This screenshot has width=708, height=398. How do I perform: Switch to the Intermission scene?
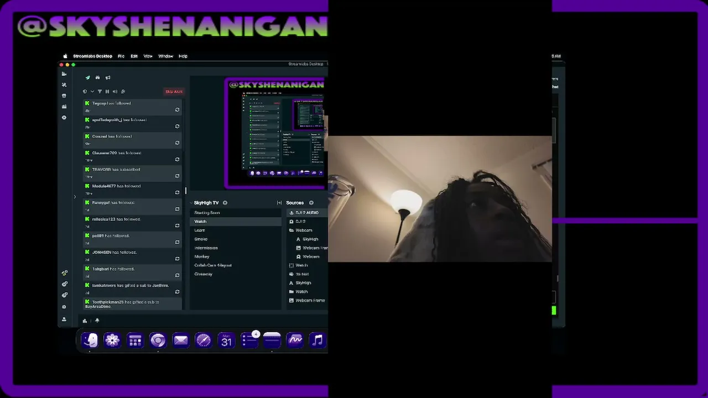(x=236, y=248)
